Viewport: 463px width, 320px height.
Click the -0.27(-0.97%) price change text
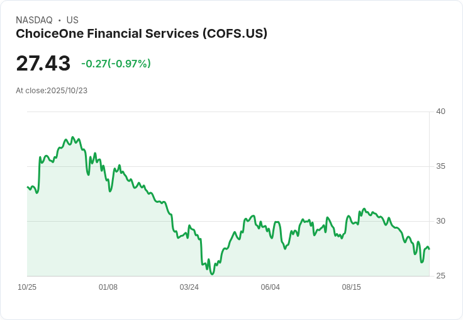pos(116,64)
